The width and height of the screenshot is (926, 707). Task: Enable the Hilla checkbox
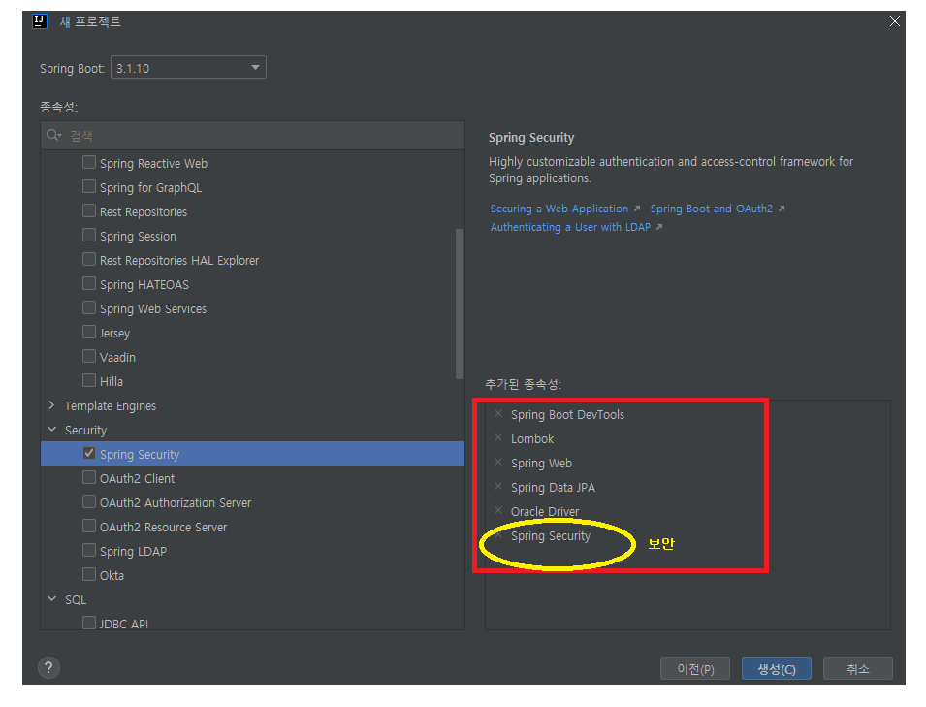point(89,380)
